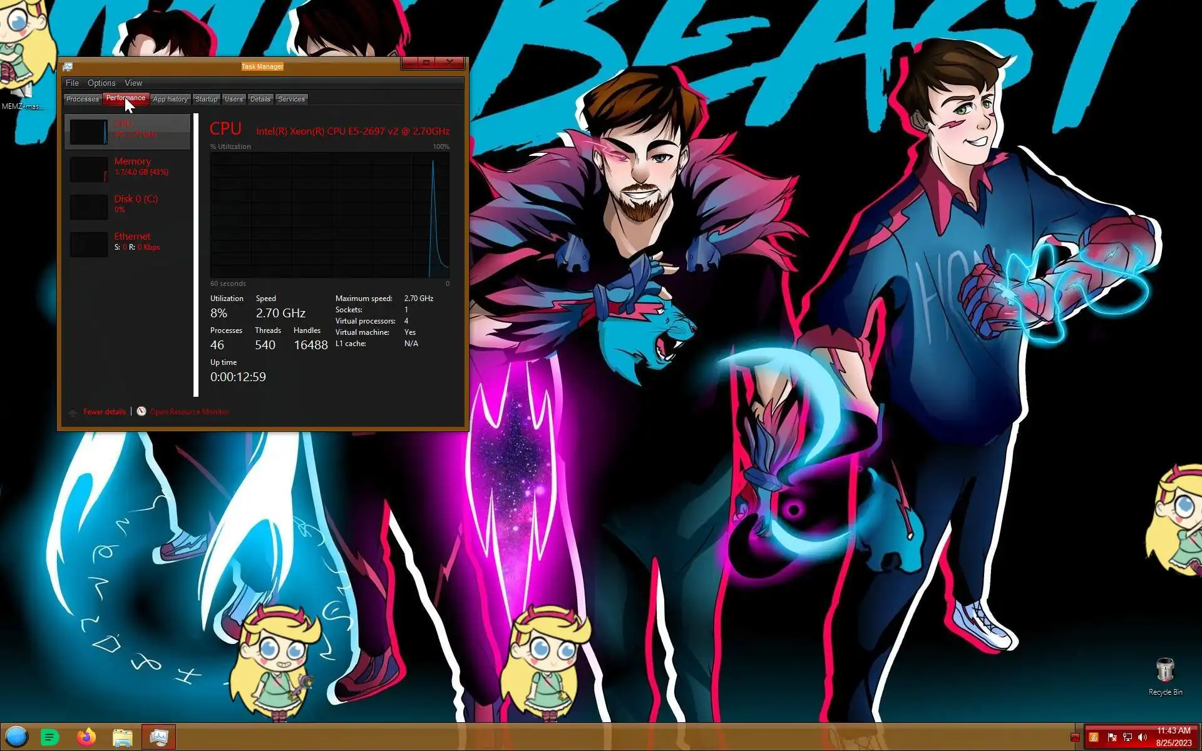Open the Options menu
The height and width of the screenshot is (751, 1202).
point(101,83)
